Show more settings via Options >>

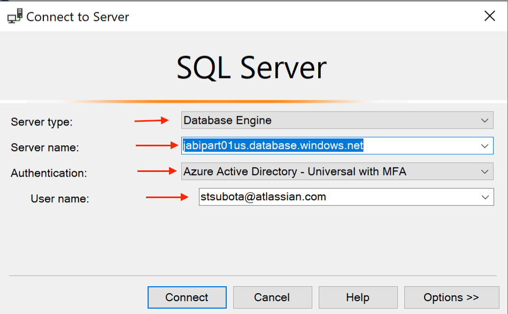click(x=451, y=297)
